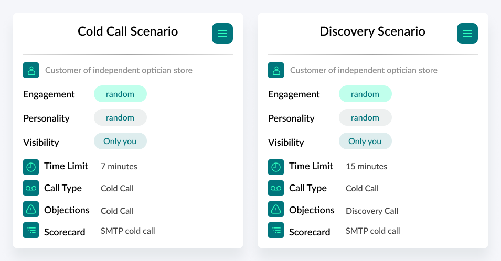
Task: Click the clock icon beside 15 minutes
Action: pos(276,167)
